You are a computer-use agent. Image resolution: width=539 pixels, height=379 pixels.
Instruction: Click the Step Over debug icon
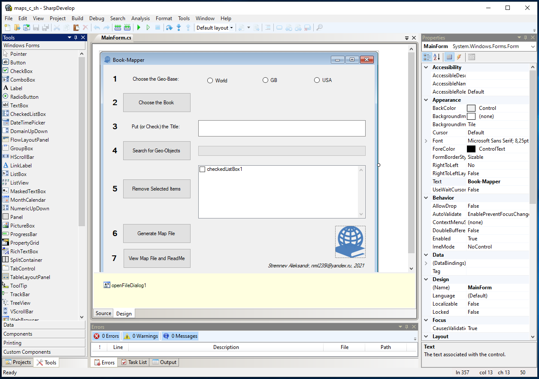coord(169,27)
